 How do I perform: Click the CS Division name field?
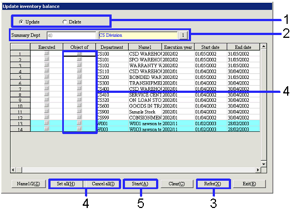coord(138,36)
